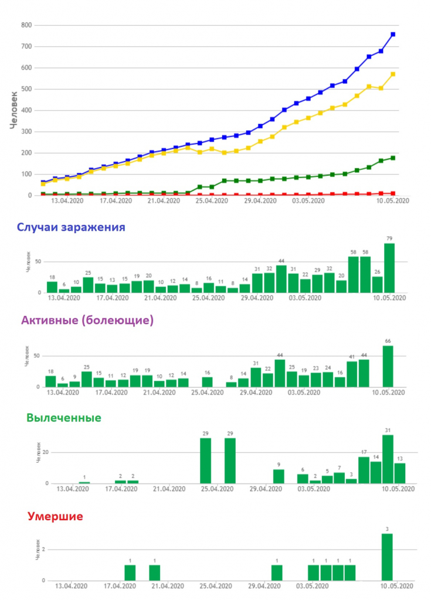
Task: Click the 'Умершие' heading
Action: click(55, 516)
